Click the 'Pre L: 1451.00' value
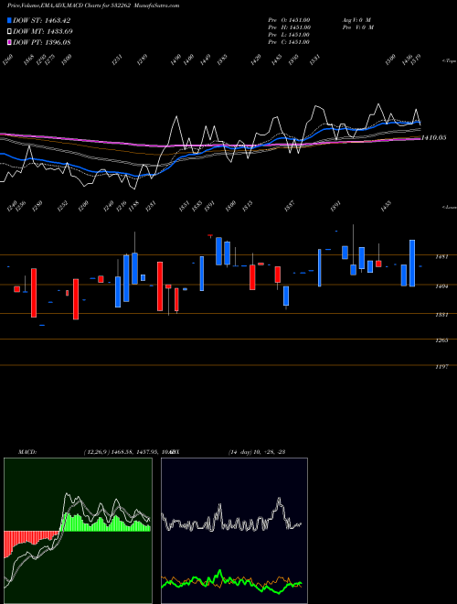Image resolution: width=457 pixels, height=604 pixels. tap(289, 35)
